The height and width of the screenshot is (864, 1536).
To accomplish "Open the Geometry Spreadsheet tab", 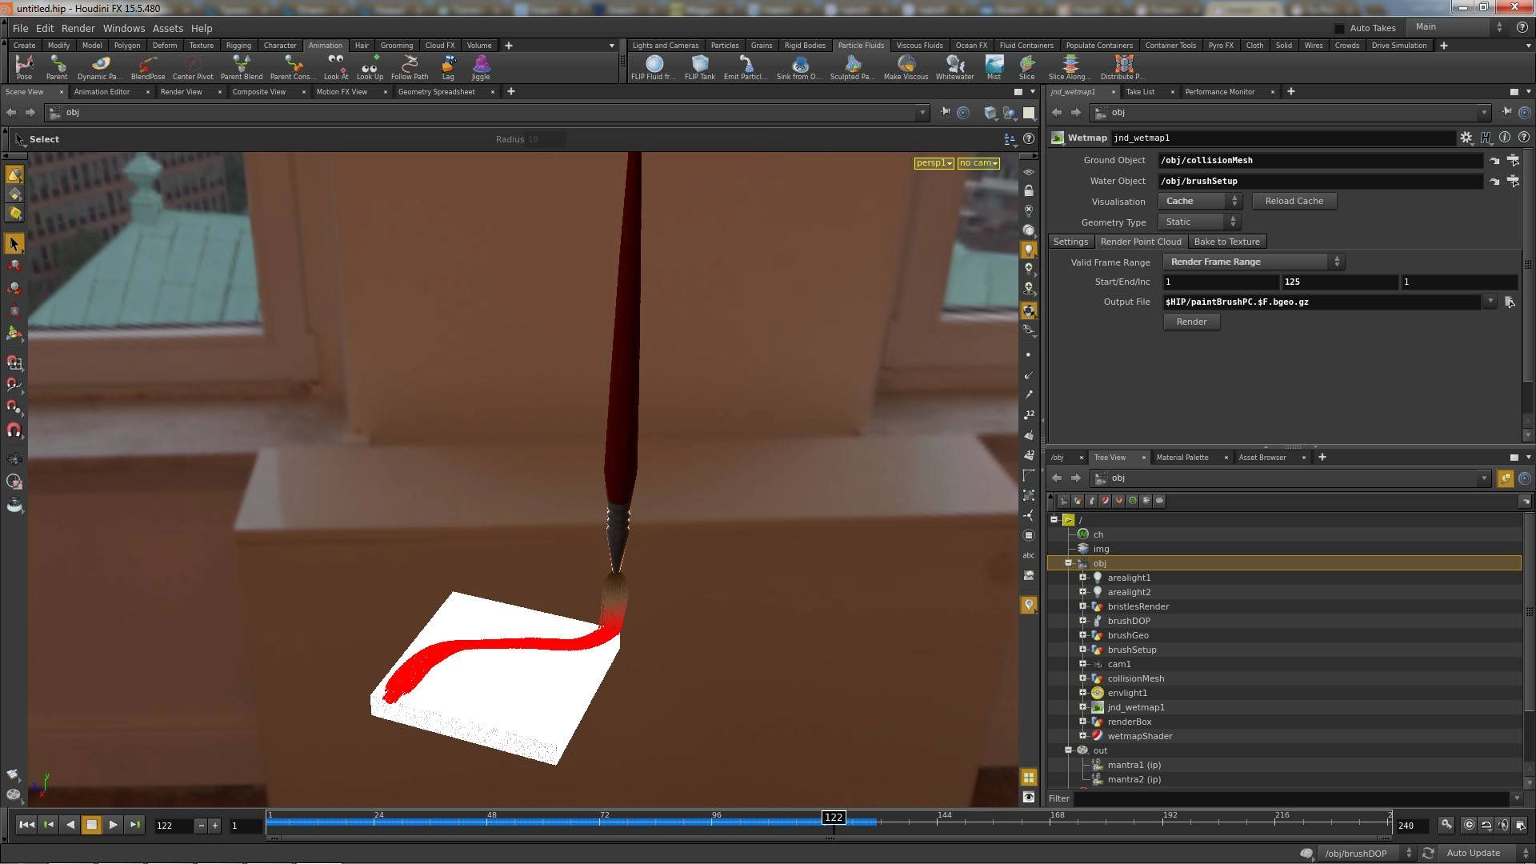I will (436, 92).
